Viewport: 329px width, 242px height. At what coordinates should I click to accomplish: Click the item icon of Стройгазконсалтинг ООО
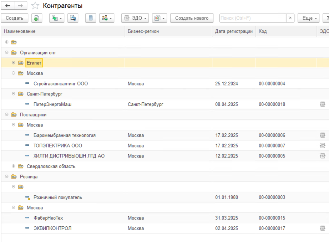(x=27, y=83)
